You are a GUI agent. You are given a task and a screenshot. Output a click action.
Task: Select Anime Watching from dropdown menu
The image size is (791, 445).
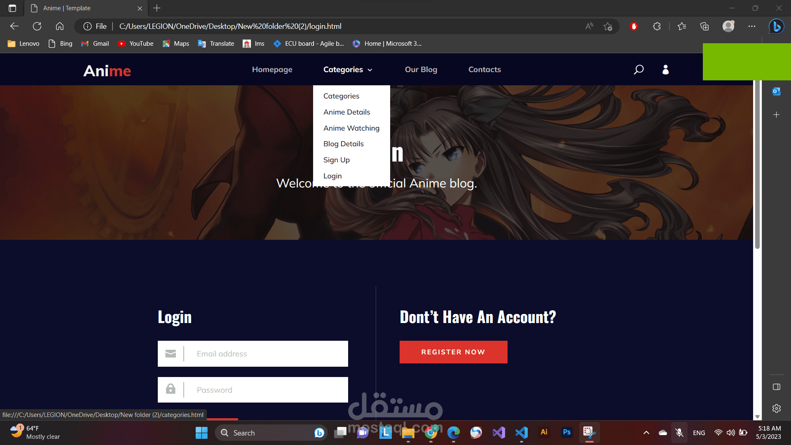point(351,128)
